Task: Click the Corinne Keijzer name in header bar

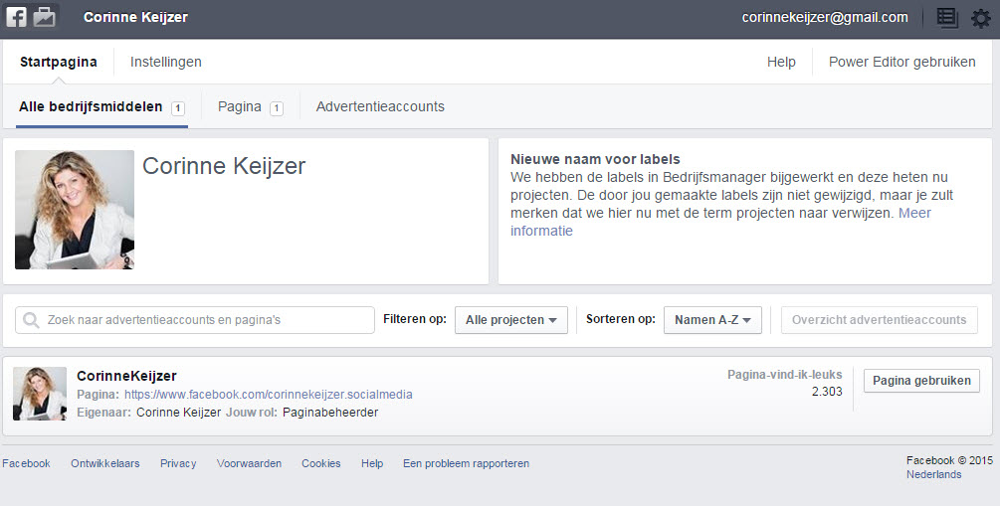Action: point(135,17)
